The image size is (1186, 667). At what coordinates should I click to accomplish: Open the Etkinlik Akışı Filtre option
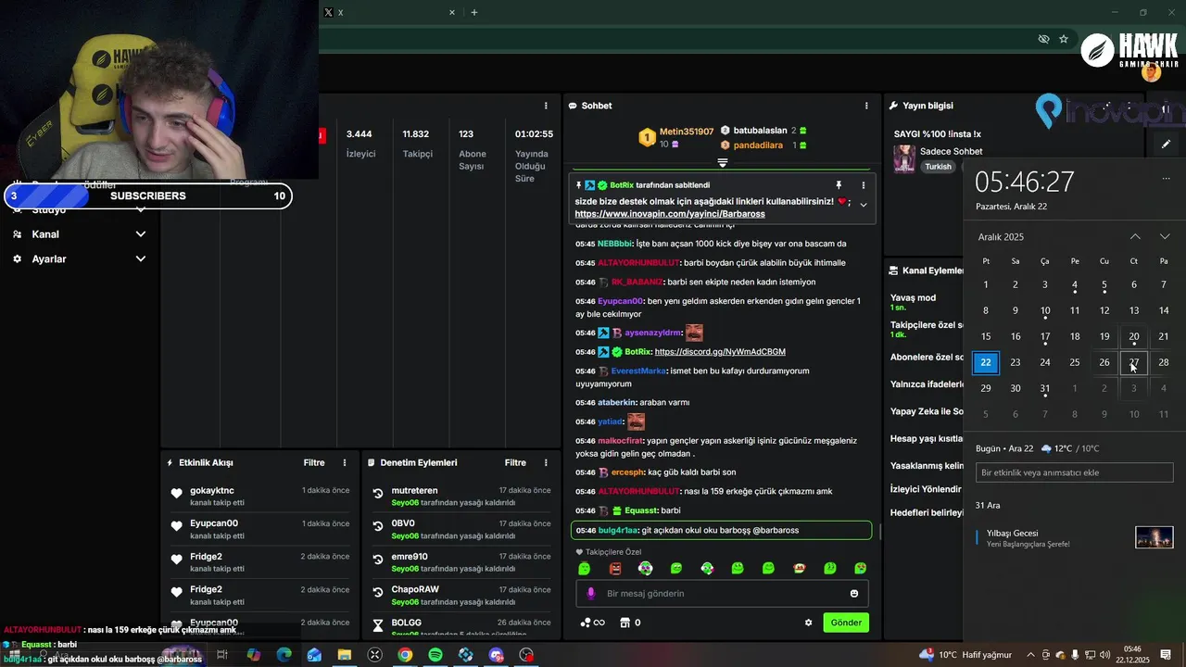pyautogui.click(x=314, y=462)
